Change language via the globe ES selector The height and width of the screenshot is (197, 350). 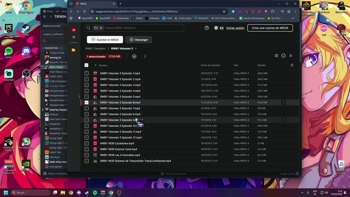pyautogui.click(x=219, y=28)
